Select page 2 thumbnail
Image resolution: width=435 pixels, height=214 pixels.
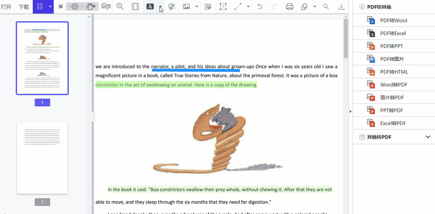42,158
